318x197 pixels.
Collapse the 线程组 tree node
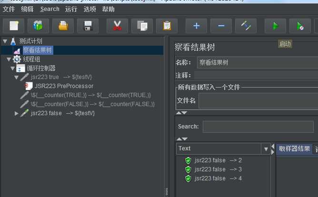pyautogui.click(x=9, y=59)
